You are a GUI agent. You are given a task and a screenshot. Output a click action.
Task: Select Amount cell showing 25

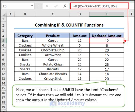point(79,64)
